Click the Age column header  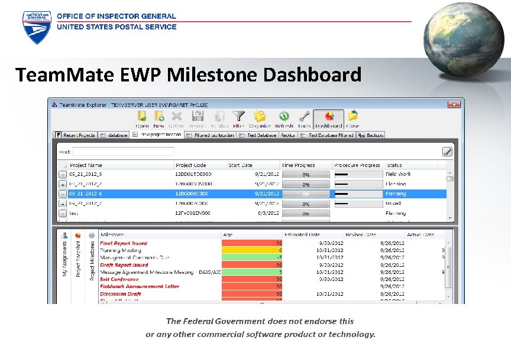(251, 234)
